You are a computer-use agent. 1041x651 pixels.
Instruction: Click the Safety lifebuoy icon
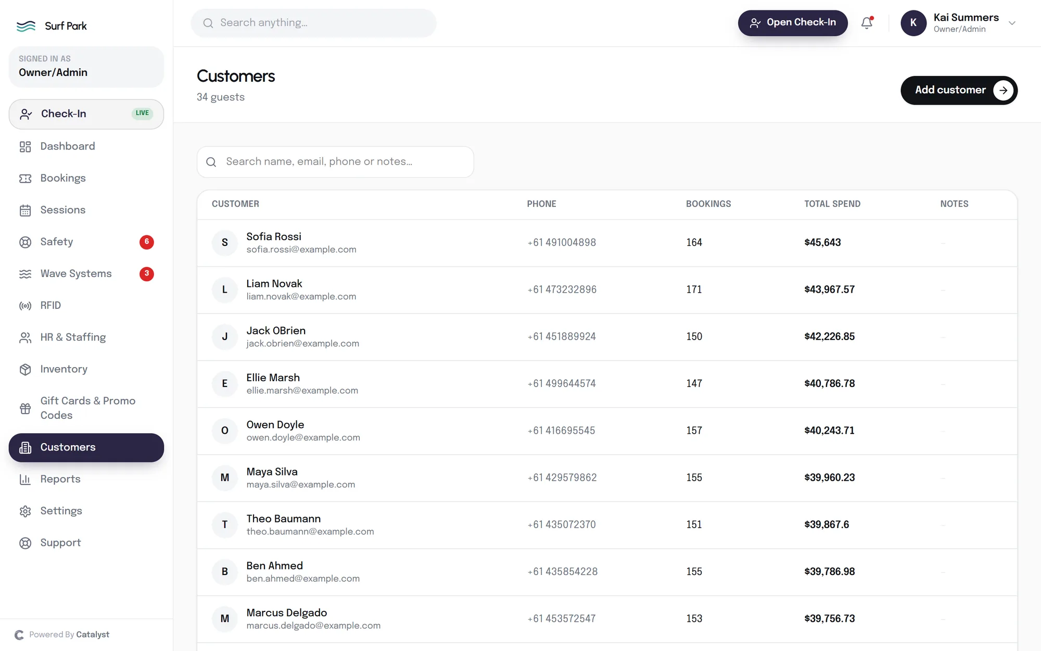pyautogui.click(x=25, y=242)
